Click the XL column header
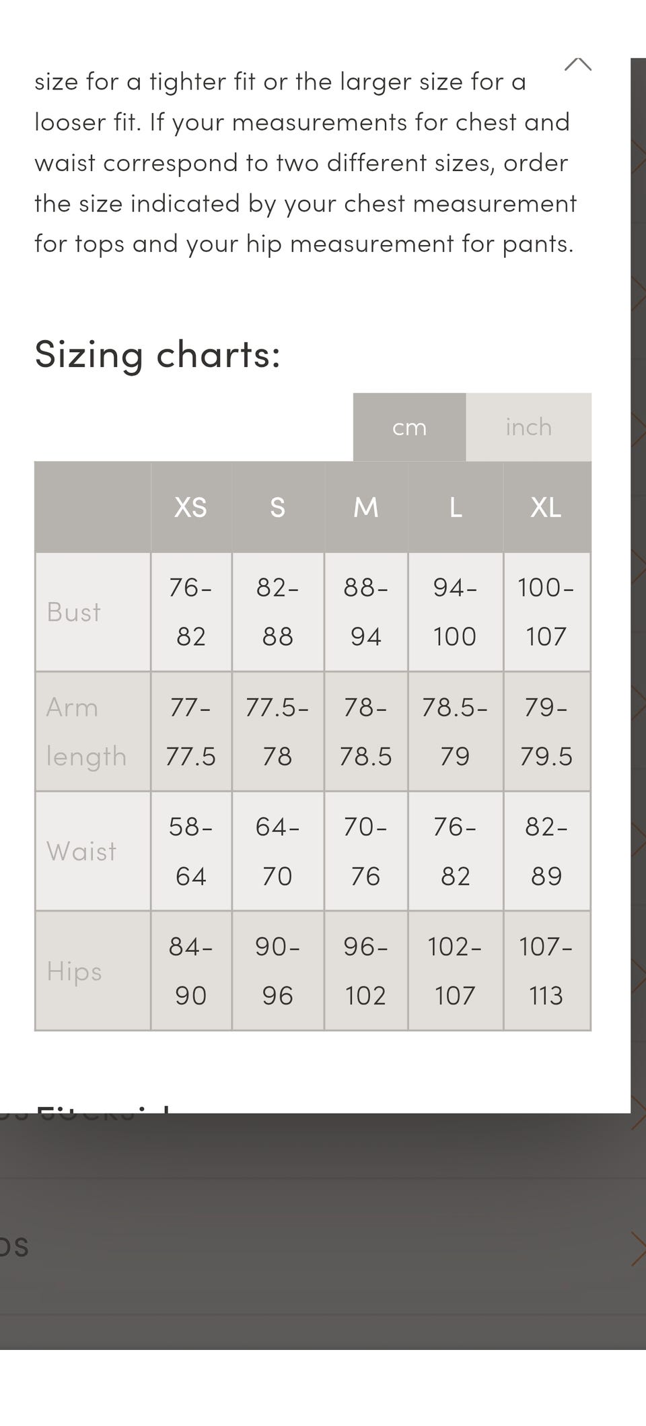This screenshot has width=646, height=1426. click(x=546, y=508)
